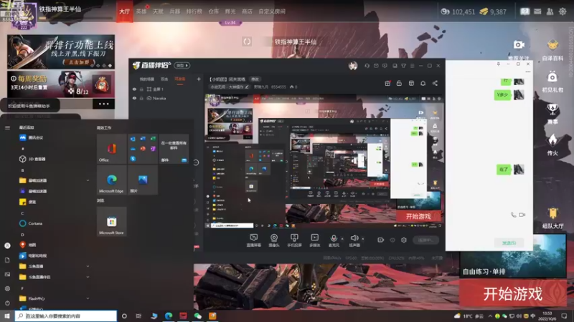Open the game mail envelope icon
This screenshot has height=322, width=574.
tap(537, 11)
